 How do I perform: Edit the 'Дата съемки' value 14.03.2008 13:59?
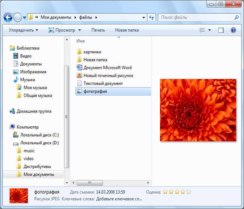[x=110, y=192]
